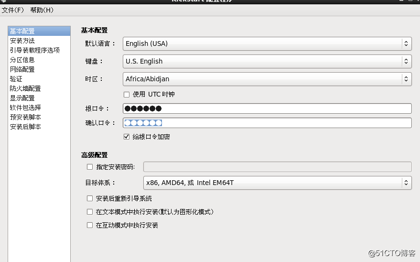
Task: Enable the 指定安装密码 checkbox
Action: [90, 167]
